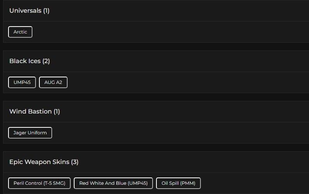309x194 pixels.
Task: Click the Universals item count (1)
Action: (46, 11)
